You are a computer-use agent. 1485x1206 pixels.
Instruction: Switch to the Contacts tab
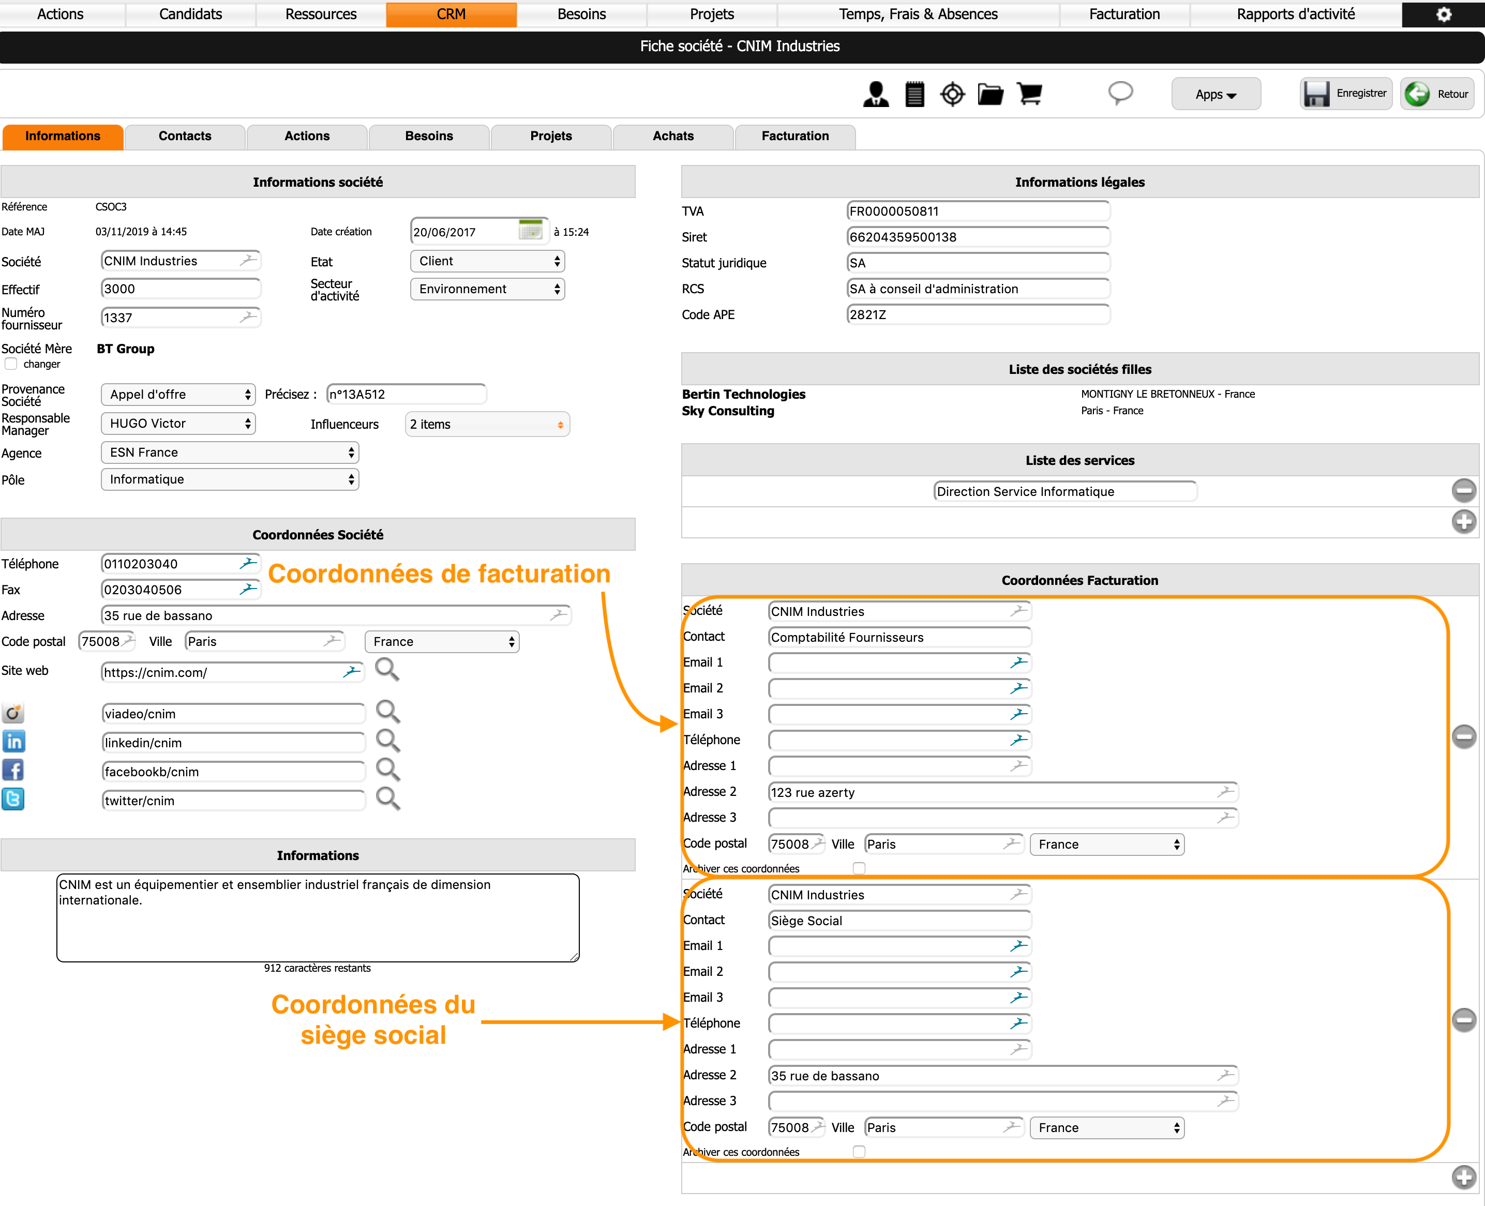tap(185, 136)
